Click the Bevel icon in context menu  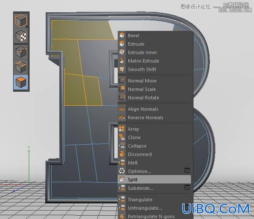tap(122, 35)
